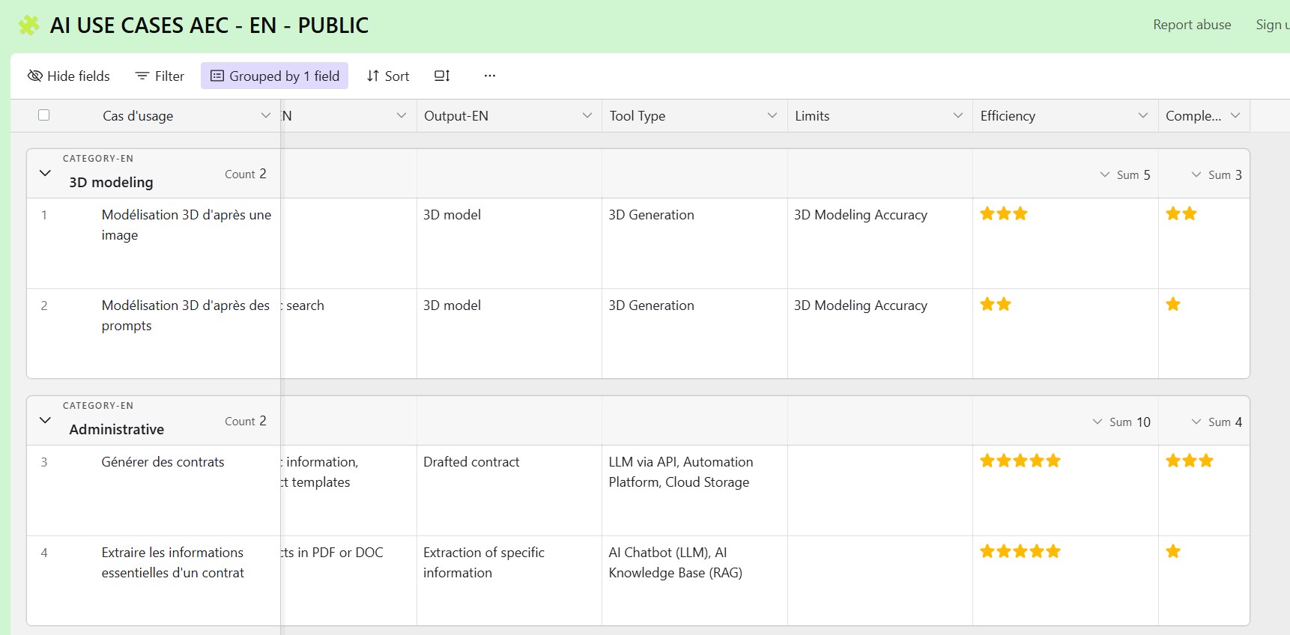Click Count 2 of 3D modeling group

246,174
